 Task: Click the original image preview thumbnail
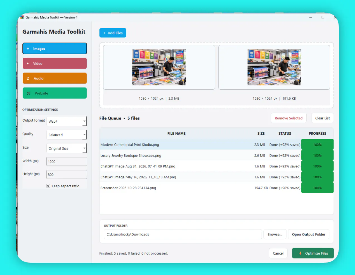pyautogui.click(x=159, y=67)
